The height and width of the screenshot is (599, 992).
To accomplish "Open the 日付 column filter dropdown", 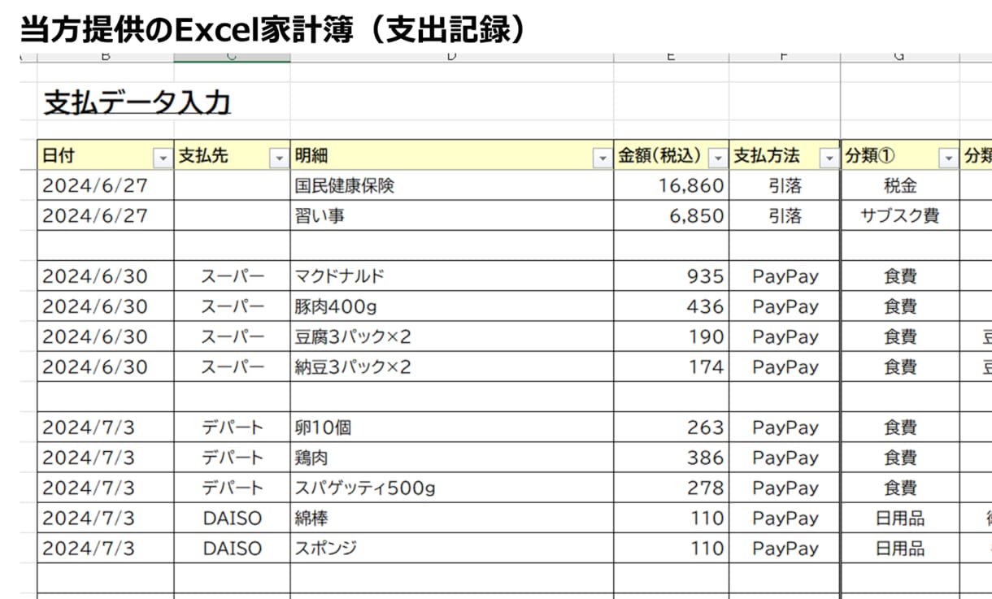I will pyautogui.click(x=163, y=158).
